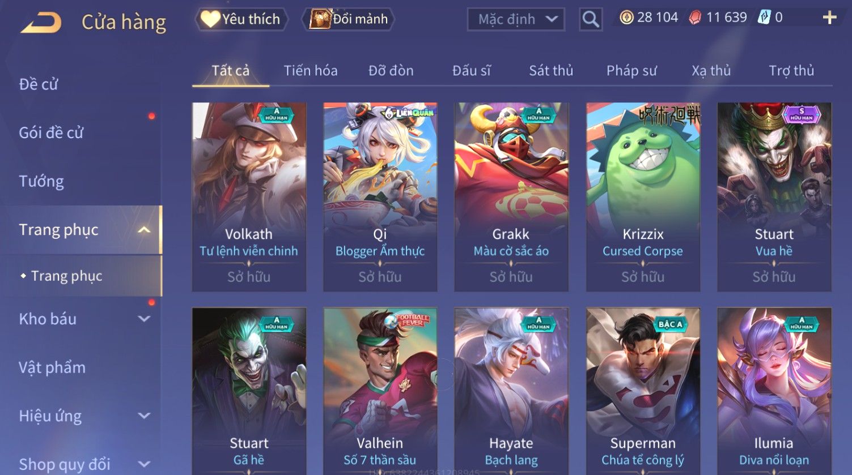Open the Mặc định sort dropdown
The height and width of the screenshot is (475, 852).
point(516,19)
